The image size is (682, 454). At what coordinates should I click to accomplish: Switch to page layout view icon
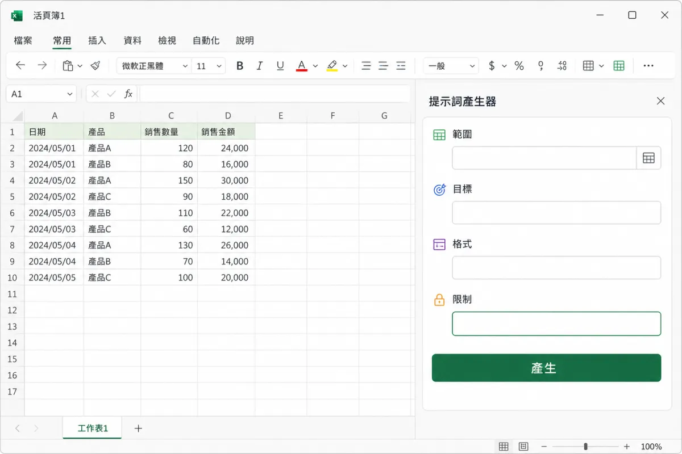pyautogui.click(x=523, y=447)
